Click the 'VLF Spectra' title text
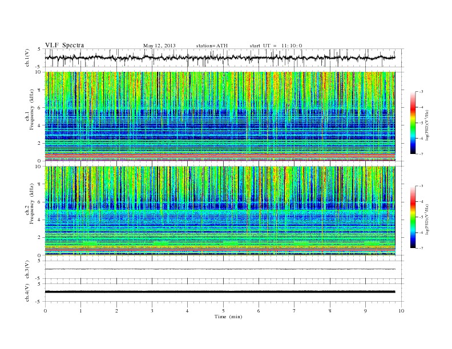This screenshot has height=349, width=452. (x=64, y=45)
